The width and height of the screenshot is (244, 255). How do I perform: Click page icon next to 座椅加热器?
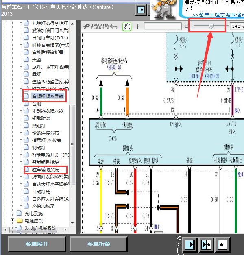tap(26, 206)
